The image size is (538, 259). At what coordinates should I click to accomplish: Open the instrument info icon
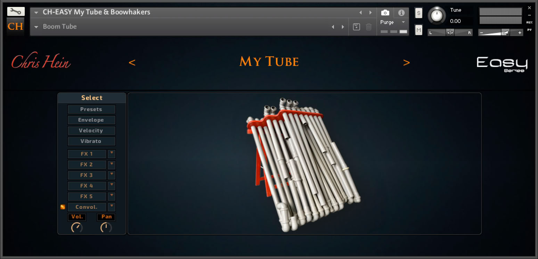pyautogui.click(x=401, y=13)
